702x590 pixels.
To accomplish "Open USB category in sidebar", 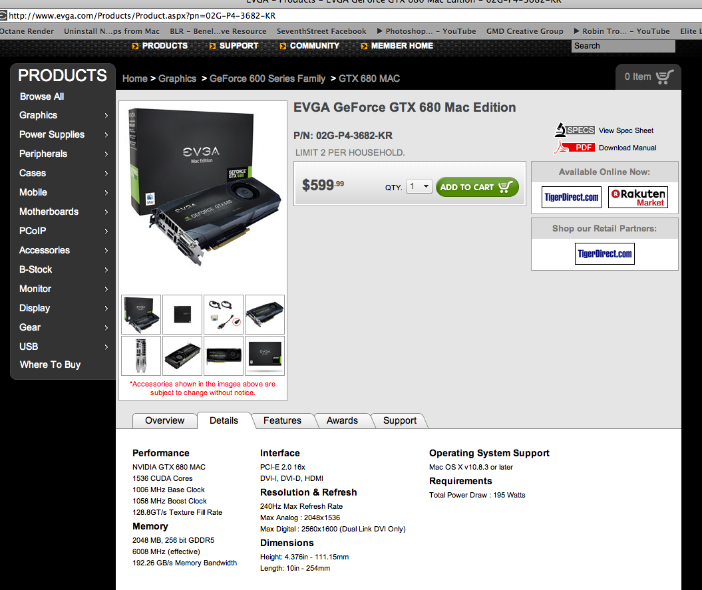I will pyautogui.click(x=28, y=347).
